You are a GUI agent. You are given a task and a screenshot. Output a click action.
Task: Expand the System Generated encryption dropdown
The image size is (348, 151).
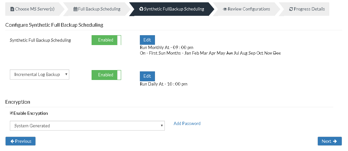coord(87,126)
